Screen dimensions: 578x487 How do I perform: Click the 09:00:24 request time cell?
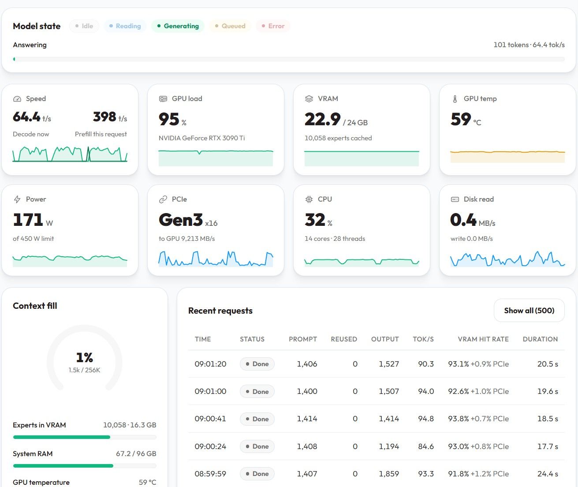pos(210,446)
